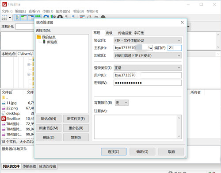Viewport: 221px width, 173px height.
Task: Click the Process queue toolbar icon
Action: pyautogui.click(x=53, y=16)
